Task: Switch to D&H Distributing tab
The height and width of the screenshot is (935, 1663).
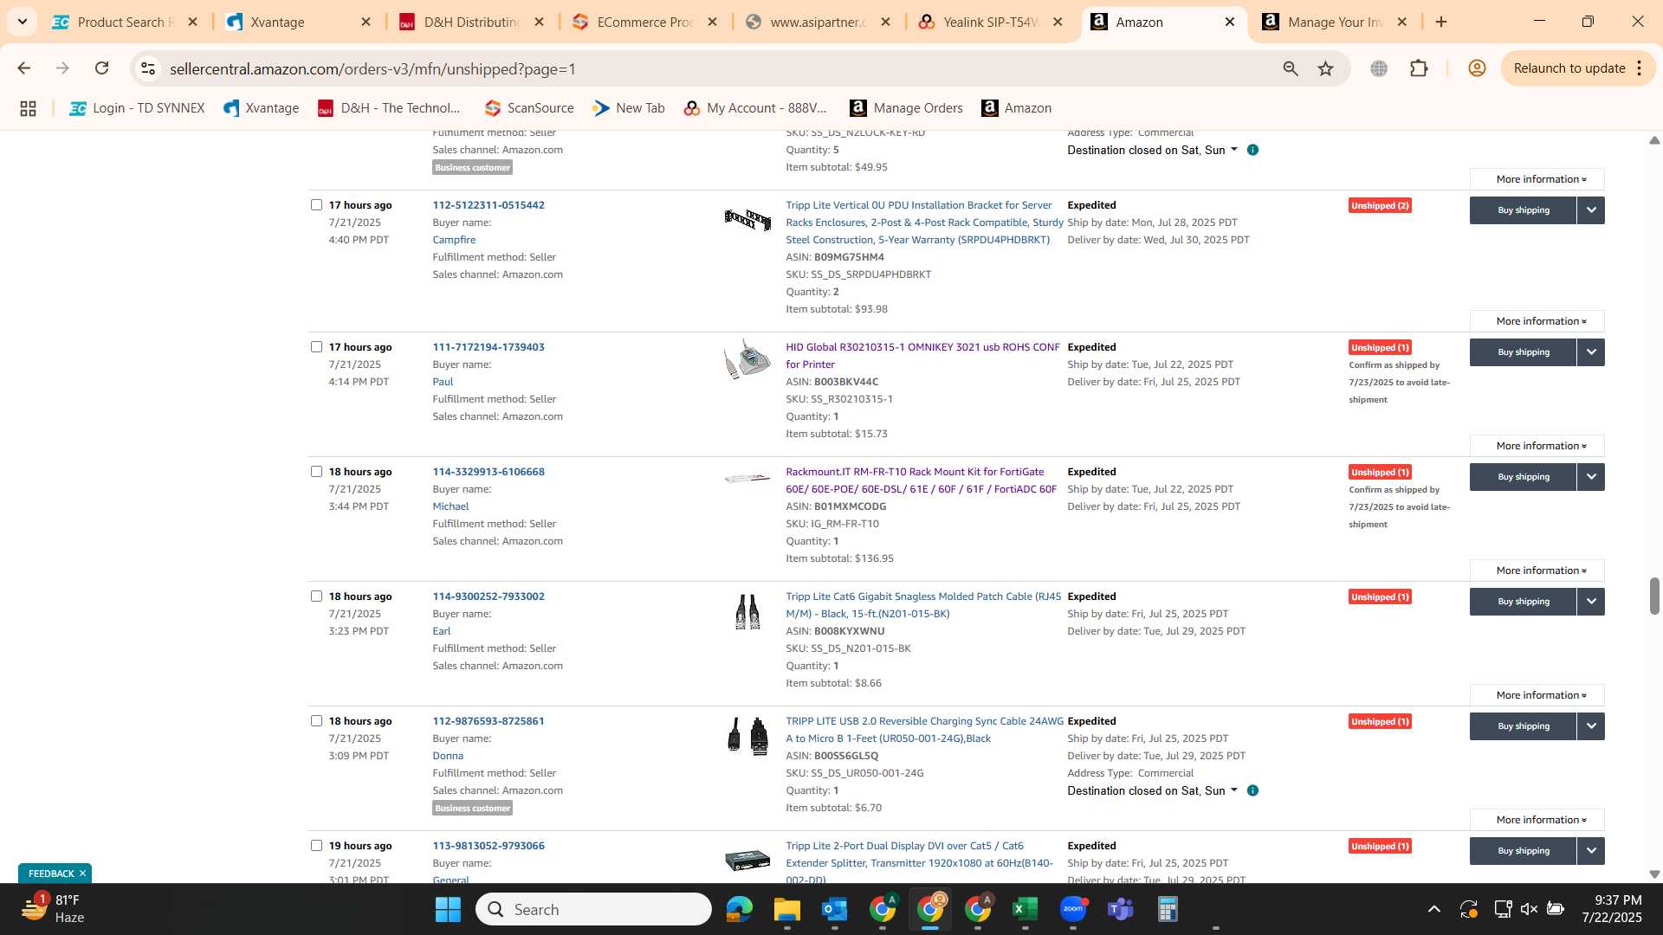Action: (472, 22)
